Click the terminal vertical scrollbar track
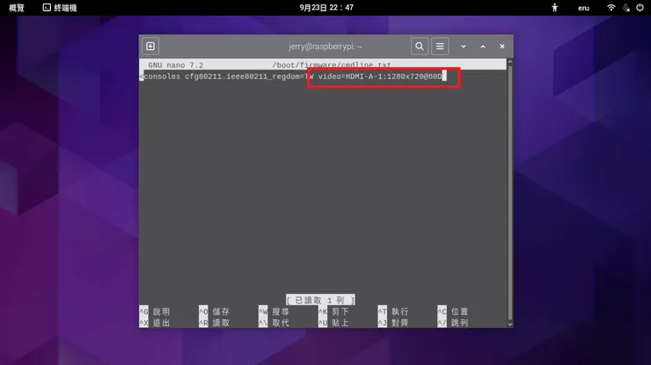The width and height of the screenshot is (651, 365). tap(510, 193)
